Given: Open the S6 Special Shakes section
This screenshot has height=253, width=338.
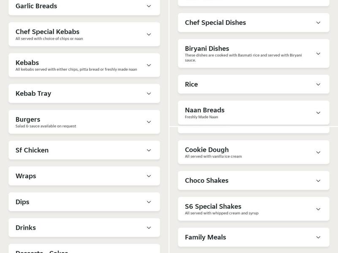Looking at the screenshot, I should point(318,209).
